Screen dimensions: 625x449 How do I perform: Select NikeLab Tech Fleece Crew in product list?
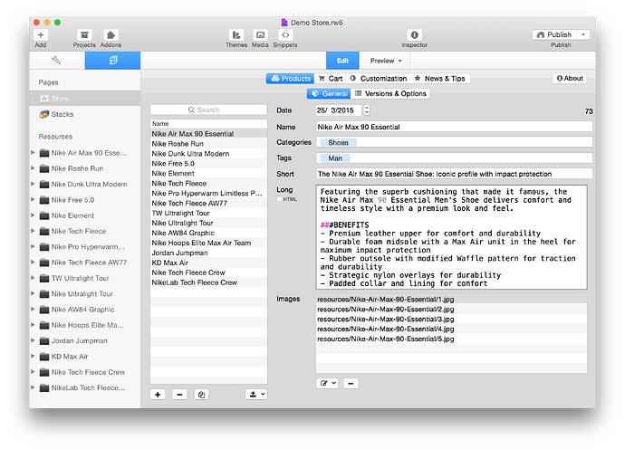[208, 282]
